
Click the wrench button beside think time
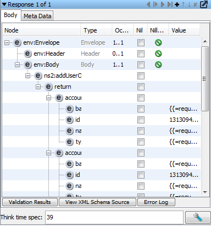[198, 217]
